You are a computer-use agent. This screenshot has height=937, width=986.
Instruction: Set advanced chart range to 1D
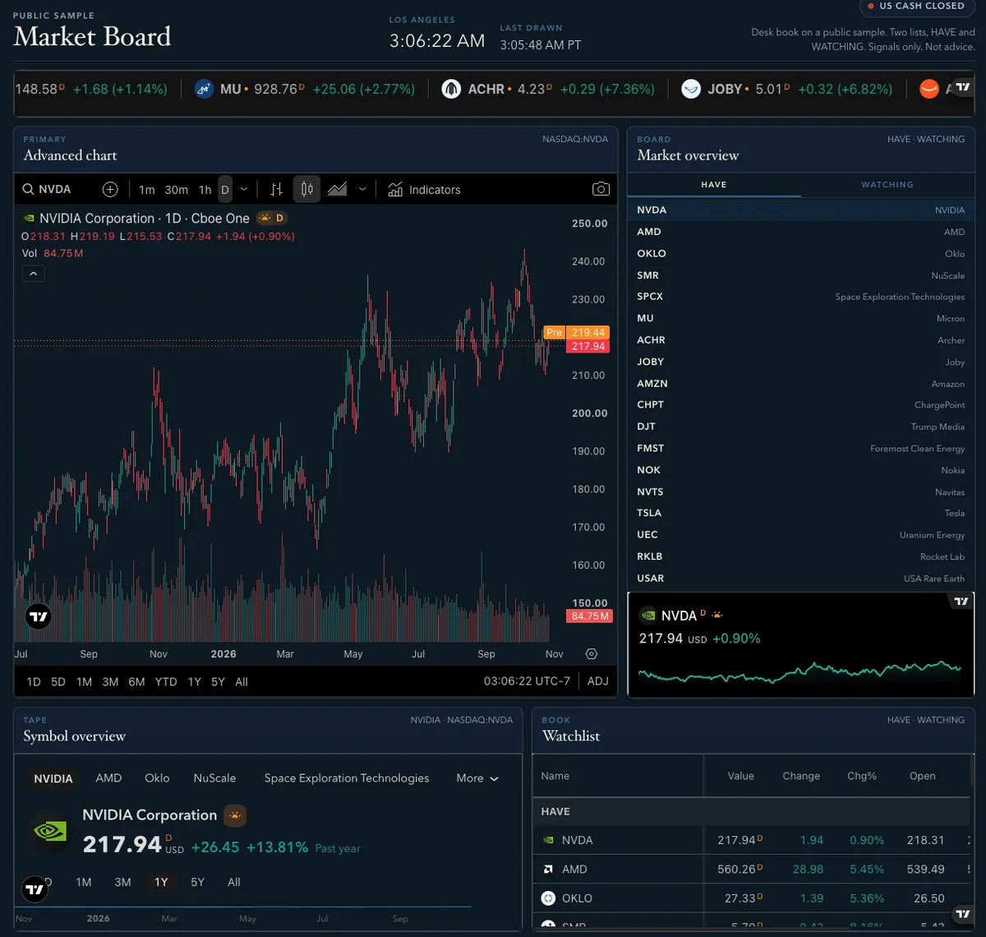click(x=34, y=681)
